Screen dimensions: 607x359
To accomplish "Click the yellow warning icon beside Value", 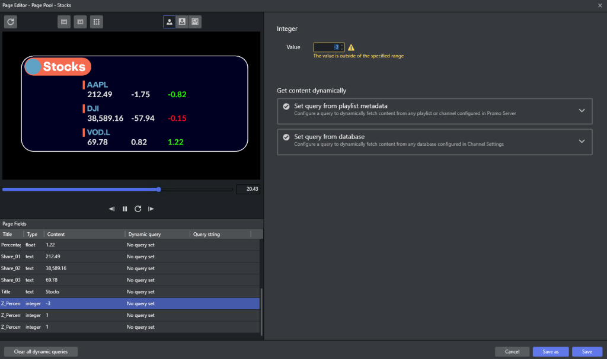I will (x=351, y=47).
